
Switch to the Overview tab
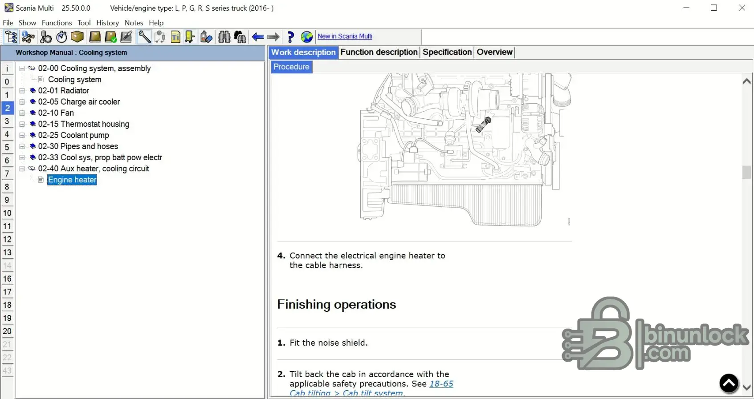494,52
